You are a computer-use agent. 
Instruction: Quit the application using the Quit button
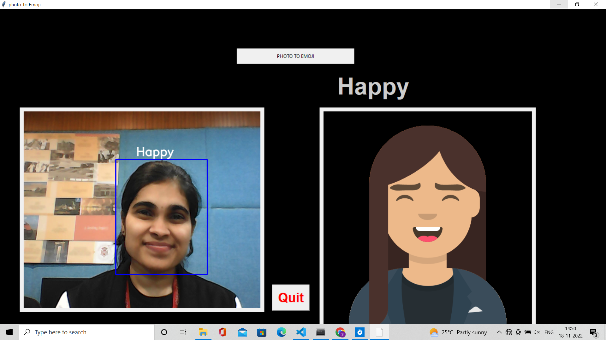click(290, 297)
